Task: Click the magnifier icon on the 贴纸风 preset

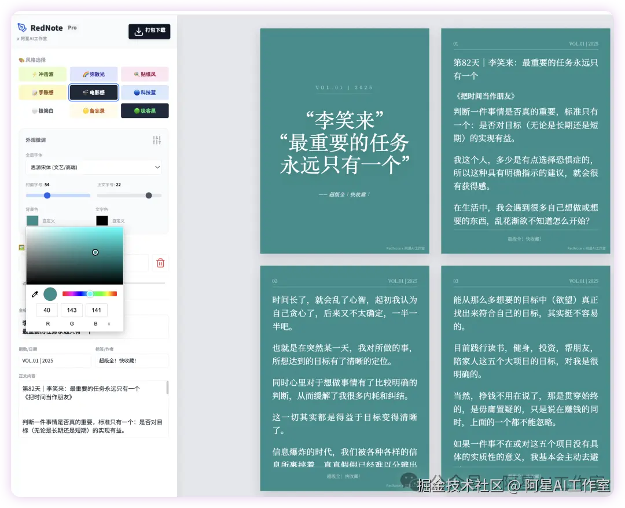Action: [x=135, y=75]
